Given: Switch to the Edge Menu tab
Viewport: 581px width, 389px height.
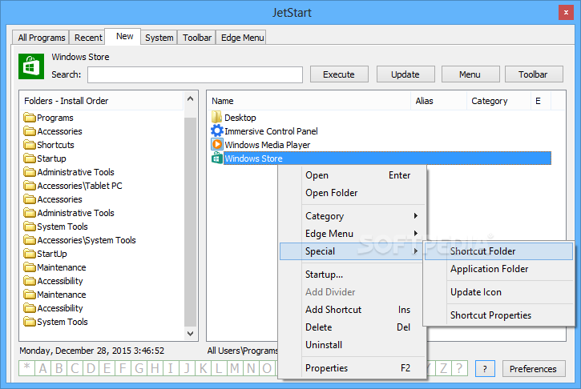Looking at the screenshot, I should [x=242, y=38].
